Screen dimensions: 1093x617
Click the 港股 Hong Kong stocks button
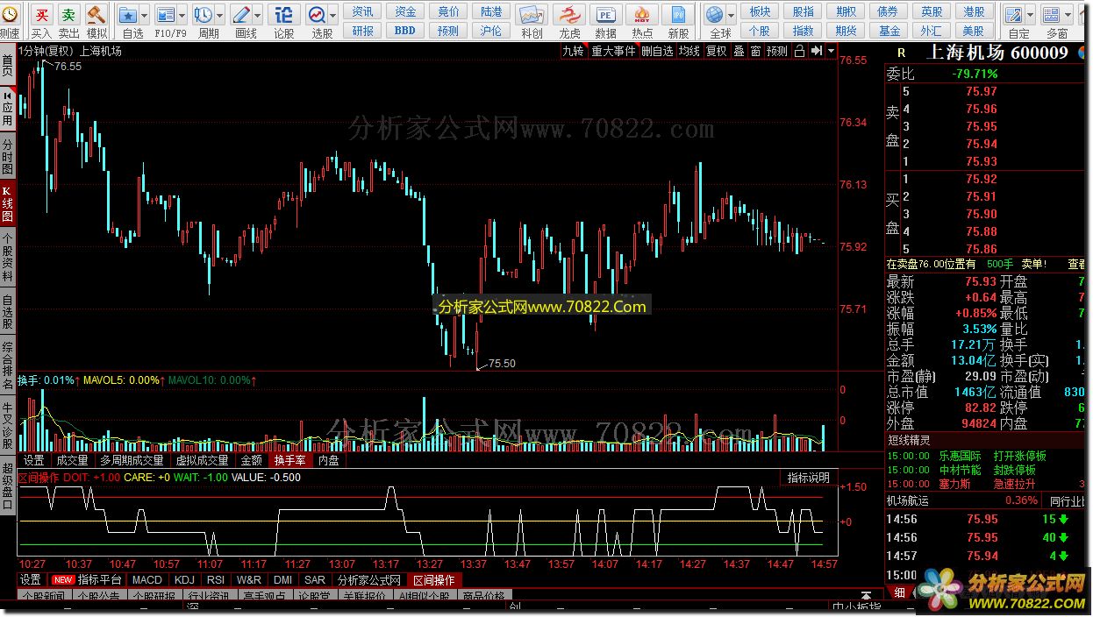pos(974,11)
